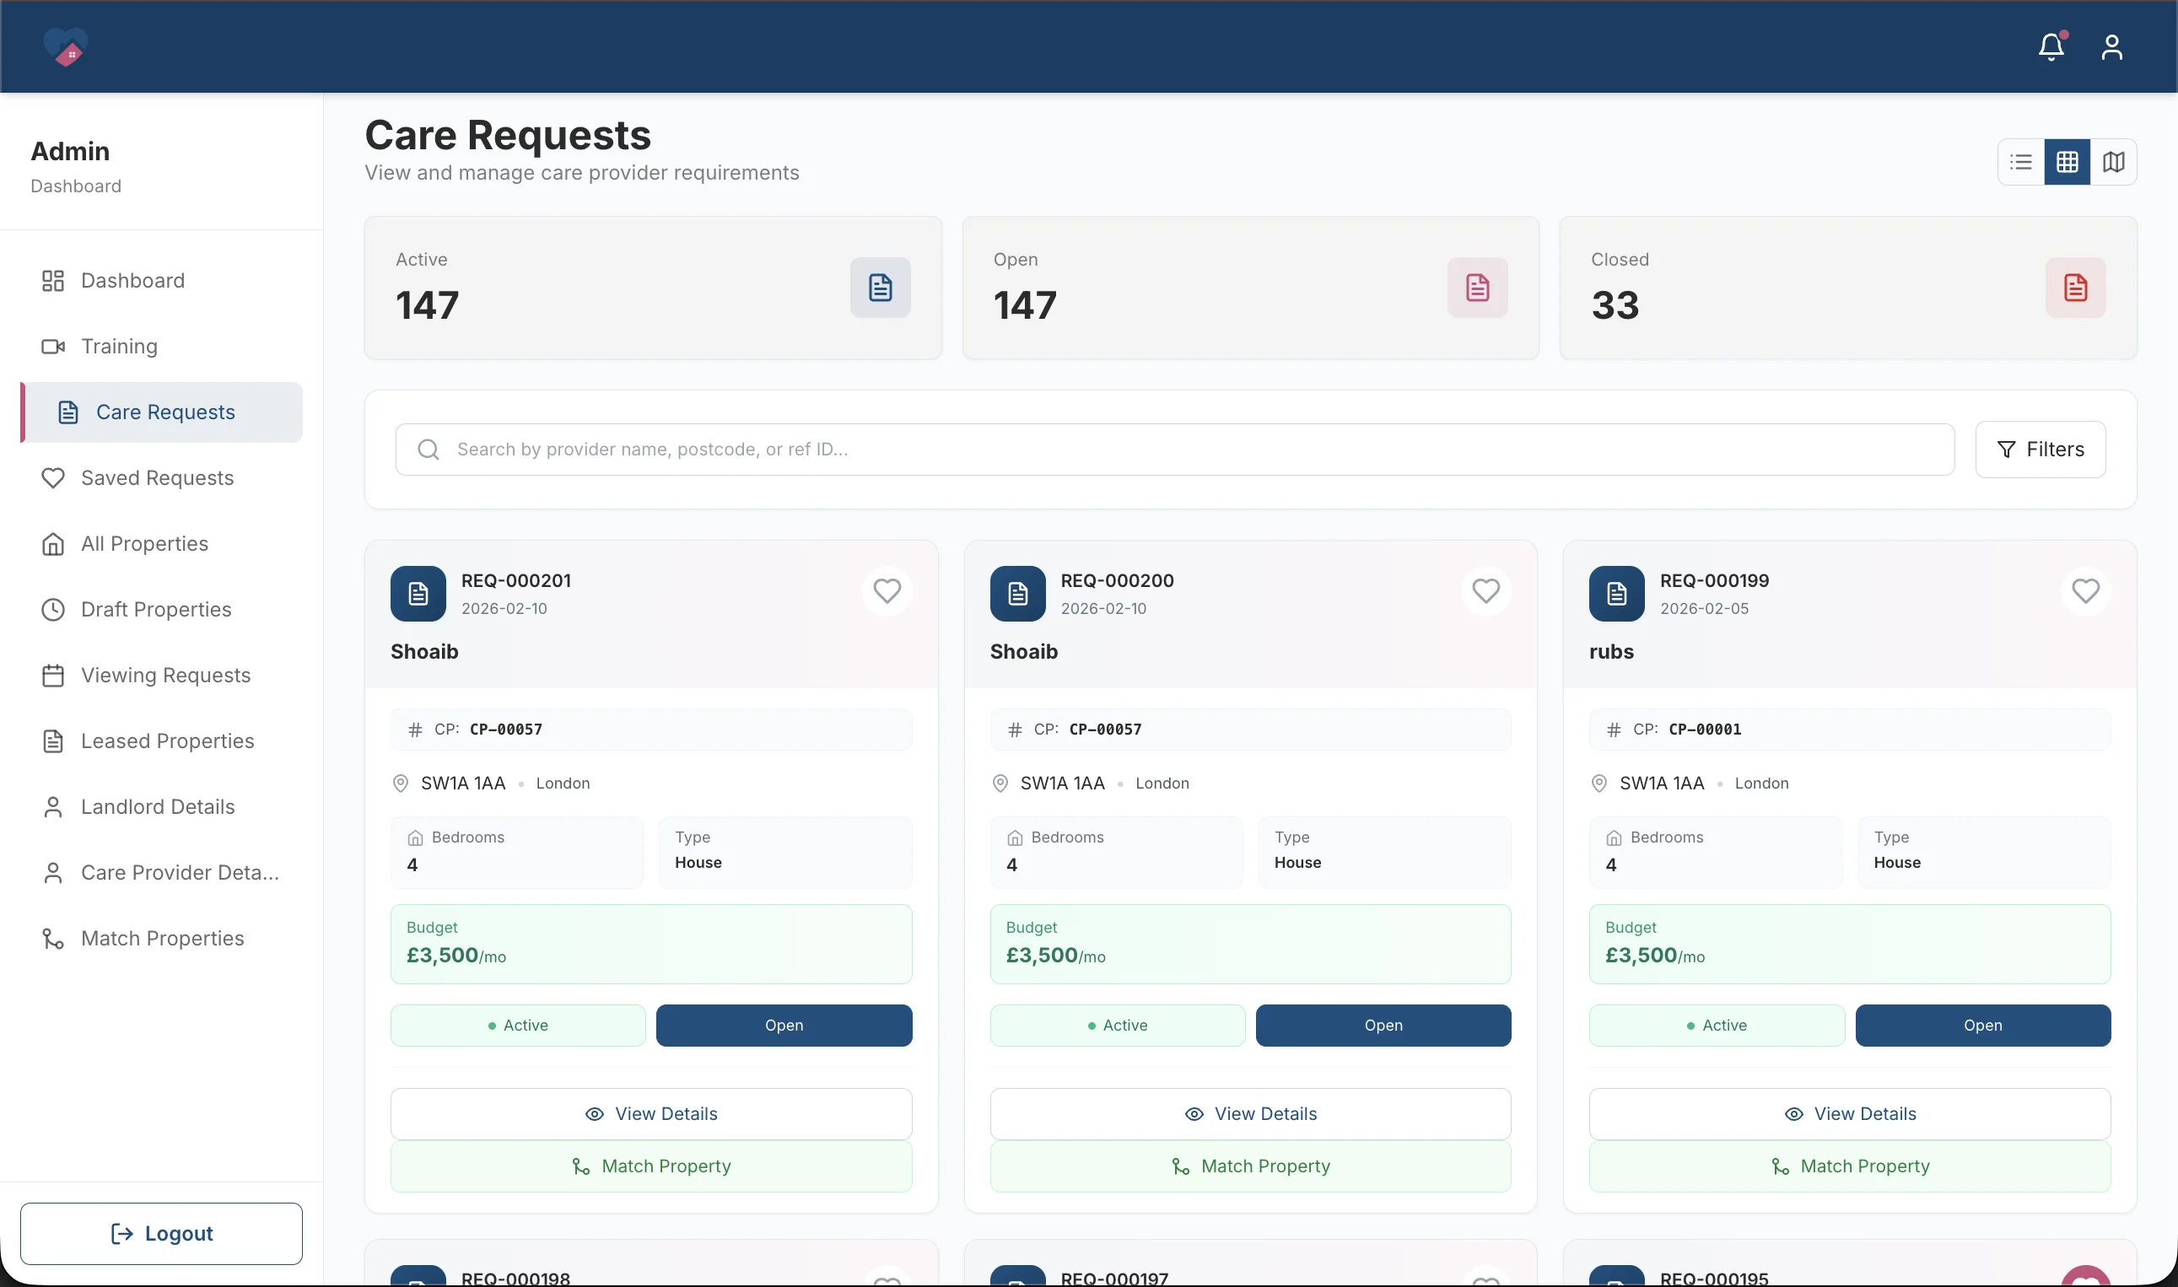Image resolution: width=2178 pixels, height=1287 pixels.
Task: Click REQ-000199 document icon
Action: pyautogui.click(x=1617, y=593)
